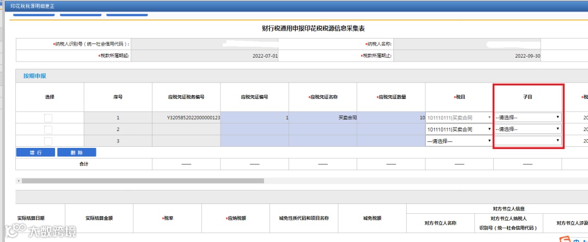The height and width of the screenshot is (242, 588).
Task: Click the 应税凭证名称 field showing 买卖合同
Action: 323,117
